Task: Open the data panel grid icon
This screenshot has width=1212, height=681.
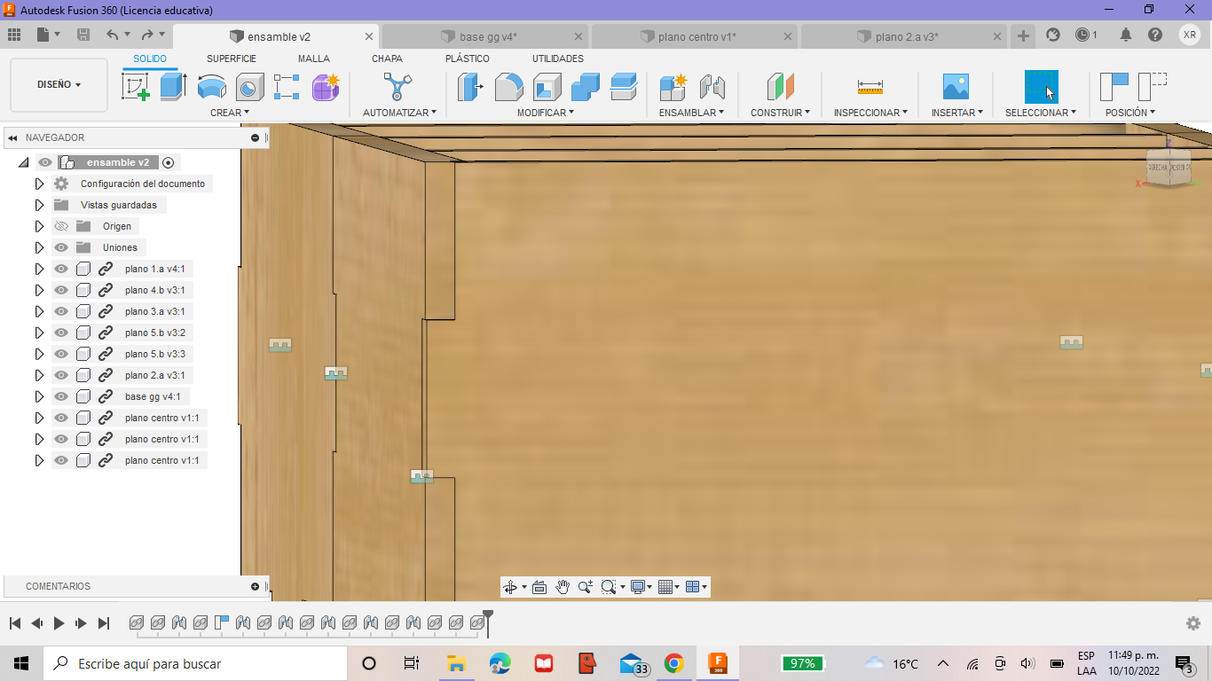Action: tap(14, 35)
